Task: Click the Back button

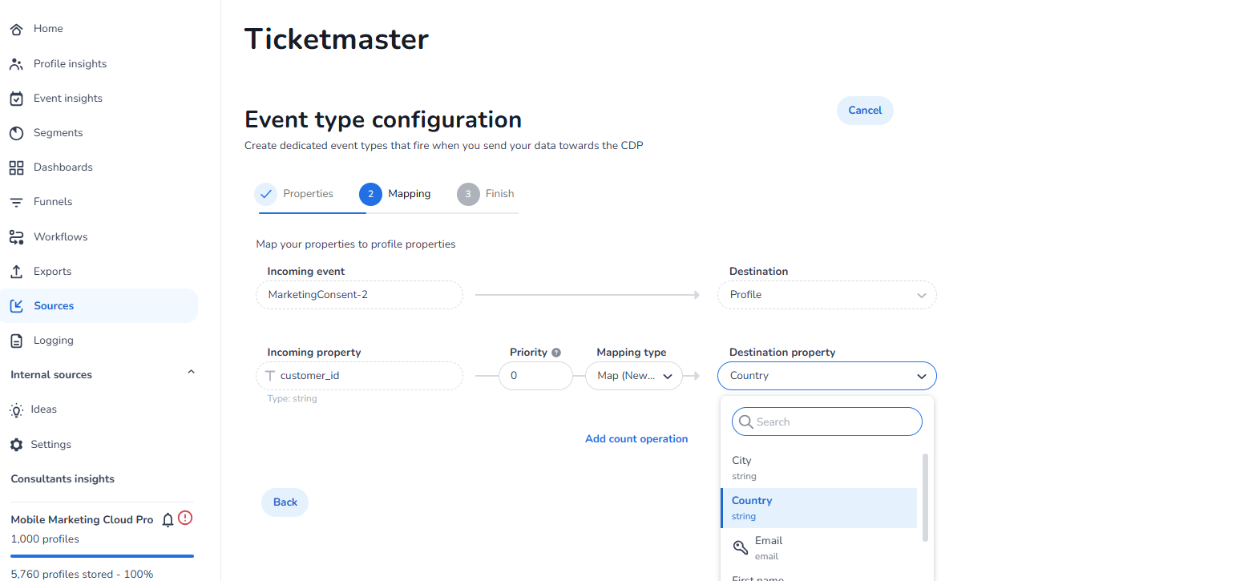Action: pyautogui.click(x=285, y=502)
